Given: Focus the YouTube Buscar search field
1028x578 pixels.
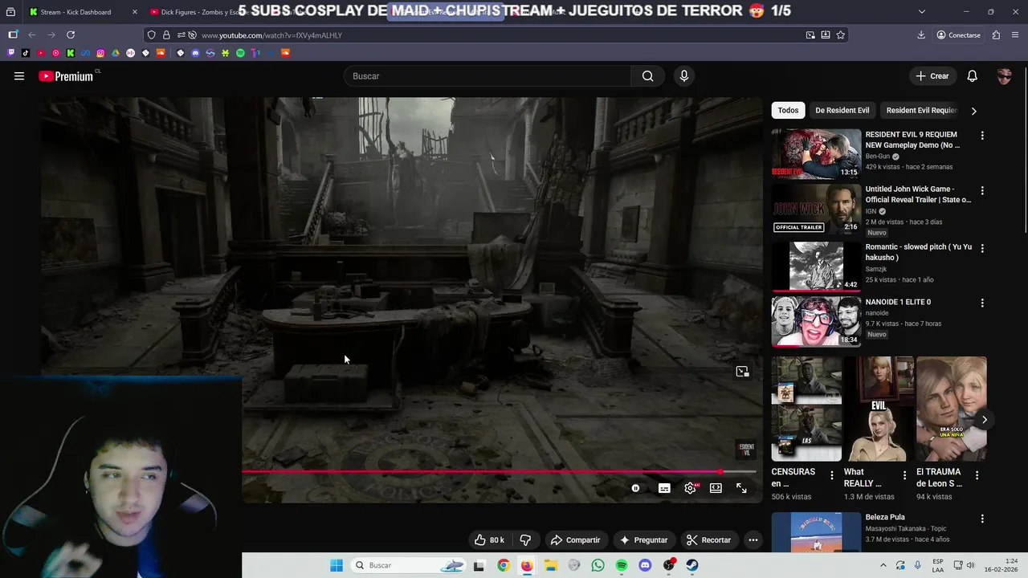Looking at the screenshot, I should [487, 76].
